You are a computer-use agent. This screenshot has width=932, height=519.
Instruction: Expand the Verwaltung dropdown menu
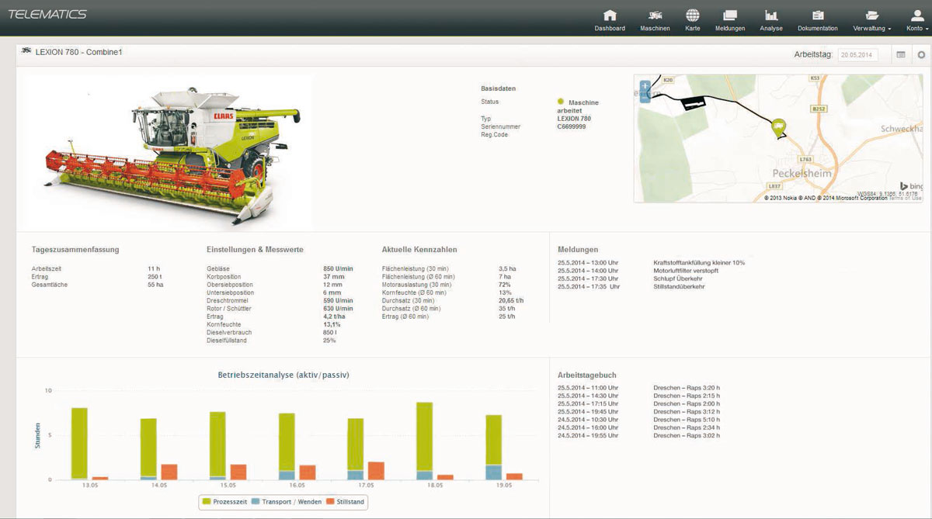[x=872, y=20]
